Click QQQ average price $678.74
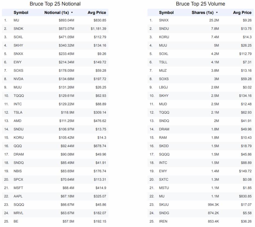Screen dimensions: 255x227 (x=100, y=146)
